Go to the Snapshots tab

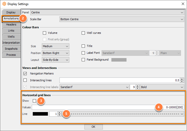pos(11,49)
